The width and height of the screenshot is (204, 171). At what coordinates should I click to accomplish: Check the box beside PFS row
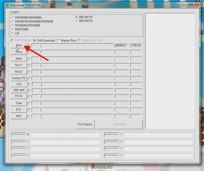[x=29, y=116]
